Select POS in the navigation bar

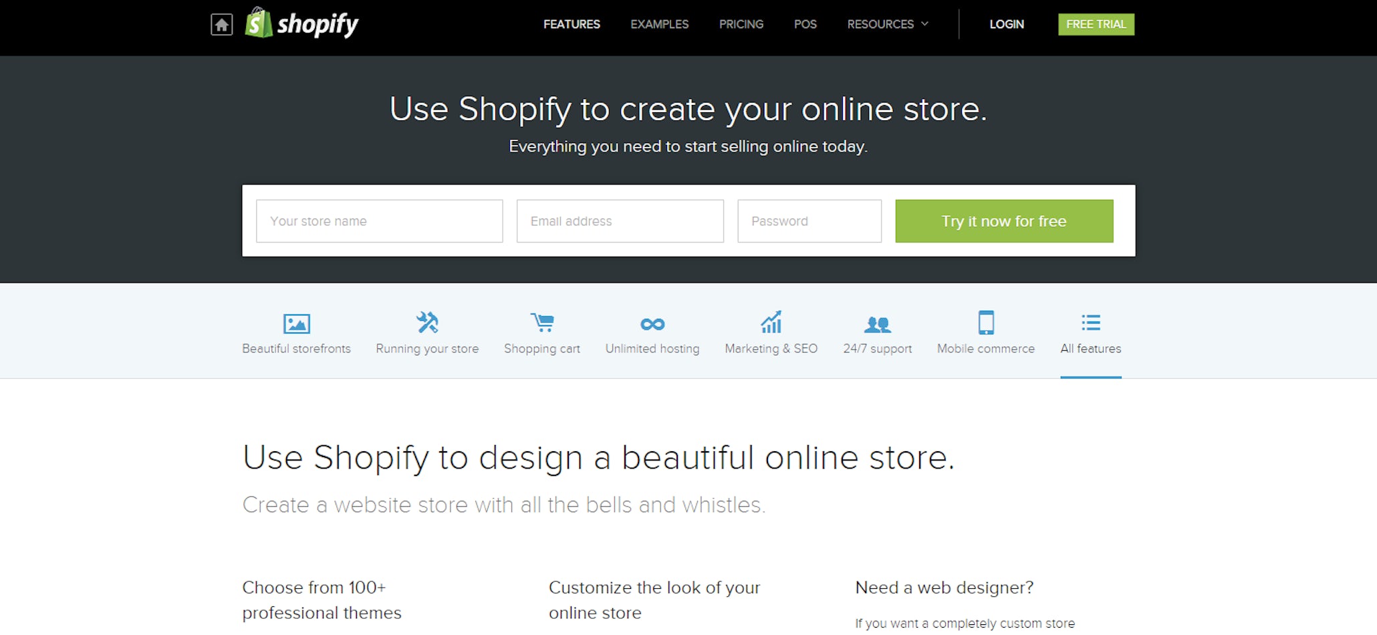pyautogui.click(x=805, y=24)
